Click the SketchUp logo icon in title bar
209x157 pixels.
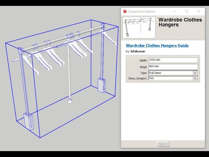[125, 11]
